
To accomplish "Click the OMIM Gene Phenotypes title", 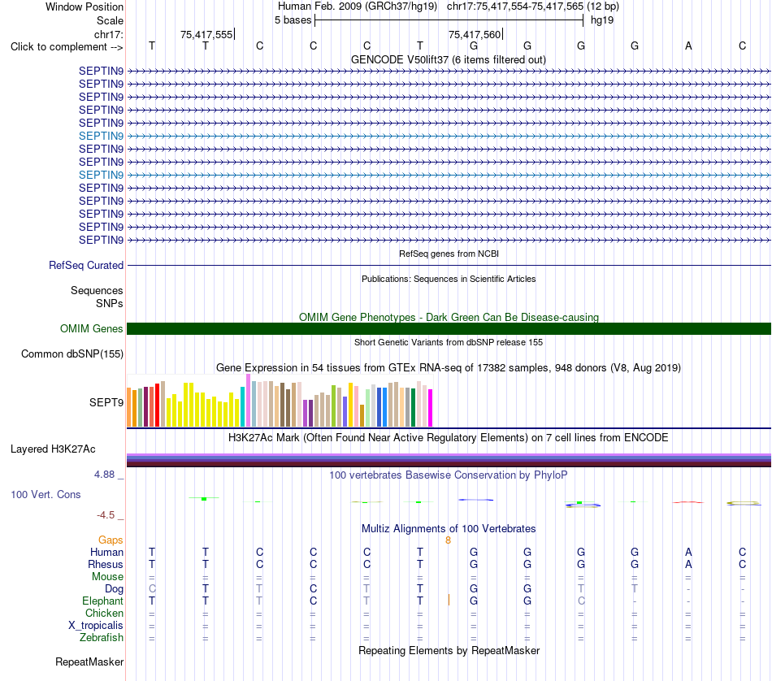I will click(x=449, y=317).
